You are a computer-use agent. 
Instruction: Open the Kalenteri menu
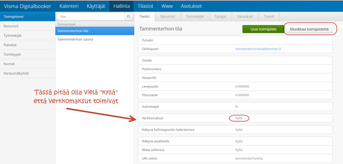(x=69, y=6)
